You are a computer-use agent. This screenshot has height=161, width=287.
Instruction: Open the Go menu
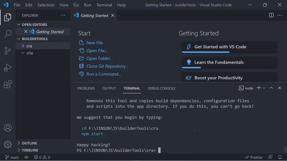(76, 5)
